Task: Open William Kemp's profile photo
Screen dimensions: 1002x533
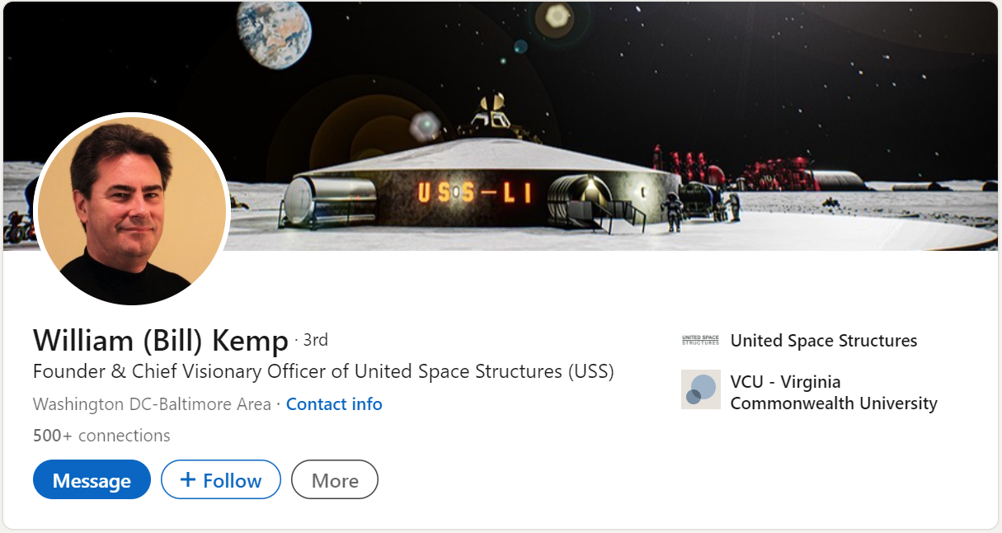Action: [132, 210]
